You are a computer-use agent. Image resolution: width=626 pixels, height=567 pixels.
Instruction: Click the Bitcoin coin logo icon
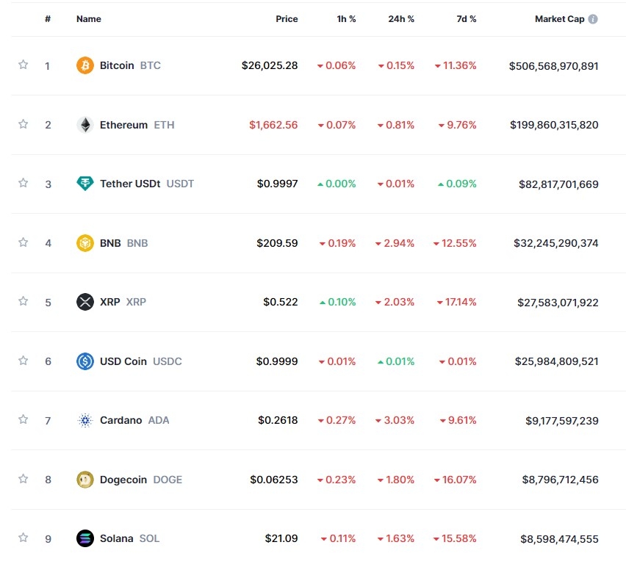(85, 65)
